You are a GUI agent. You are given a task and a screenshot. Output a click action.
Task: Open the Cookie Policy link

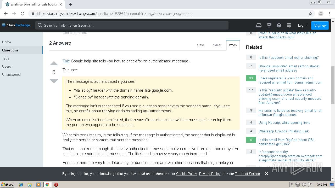point(186,174)
